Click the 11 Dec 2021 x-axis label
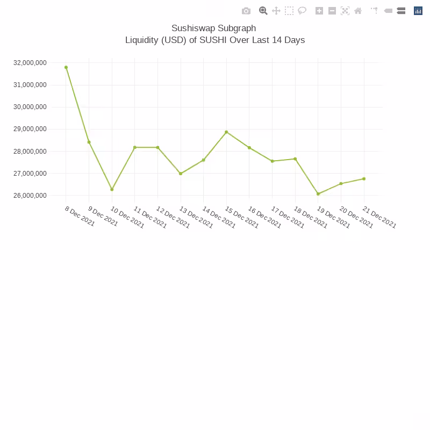430x430 pixels. point(150,217)
